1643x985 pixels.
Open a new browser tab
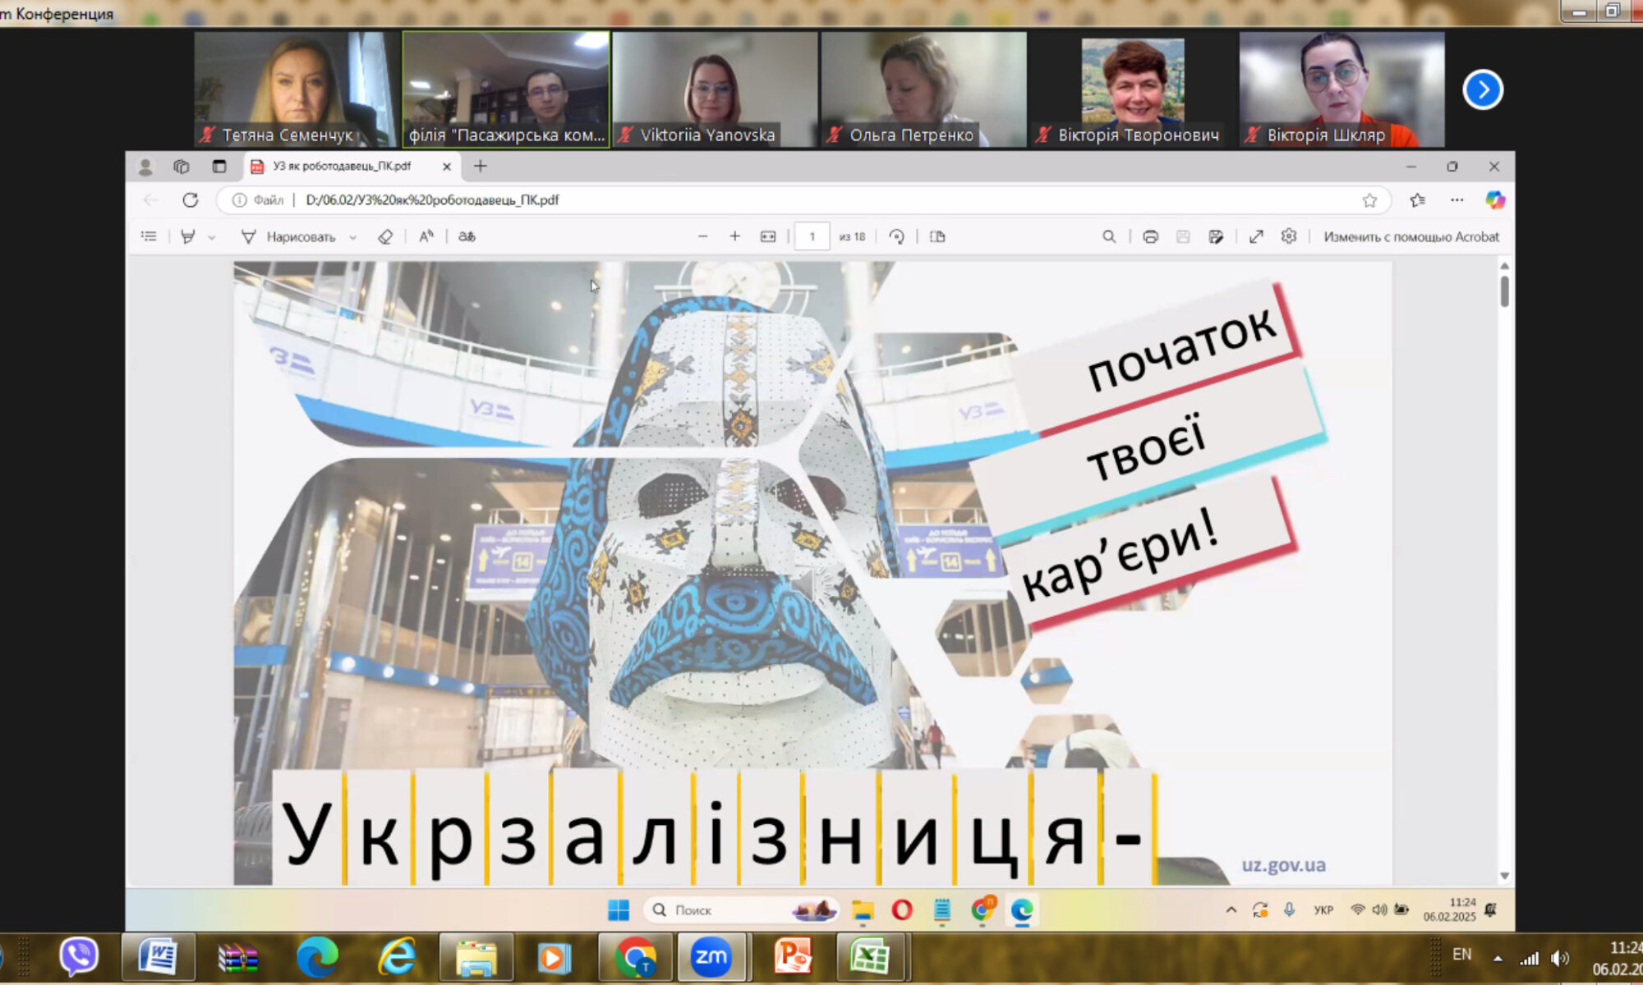[481, 167]
